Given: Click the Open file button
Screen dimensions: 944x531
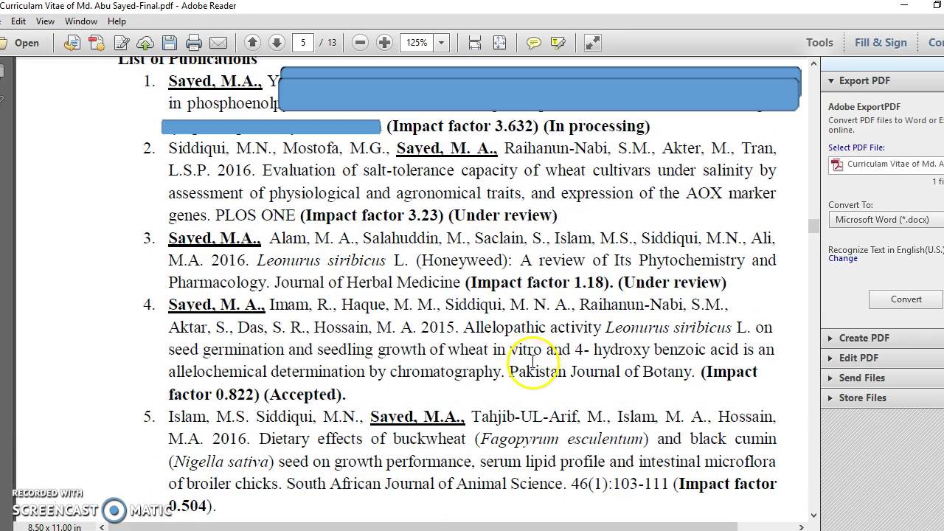Looking at the screenshot, I should [x=21, y=43].
